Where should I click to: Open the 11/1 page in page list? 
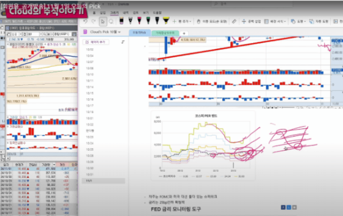click(103, 181)
